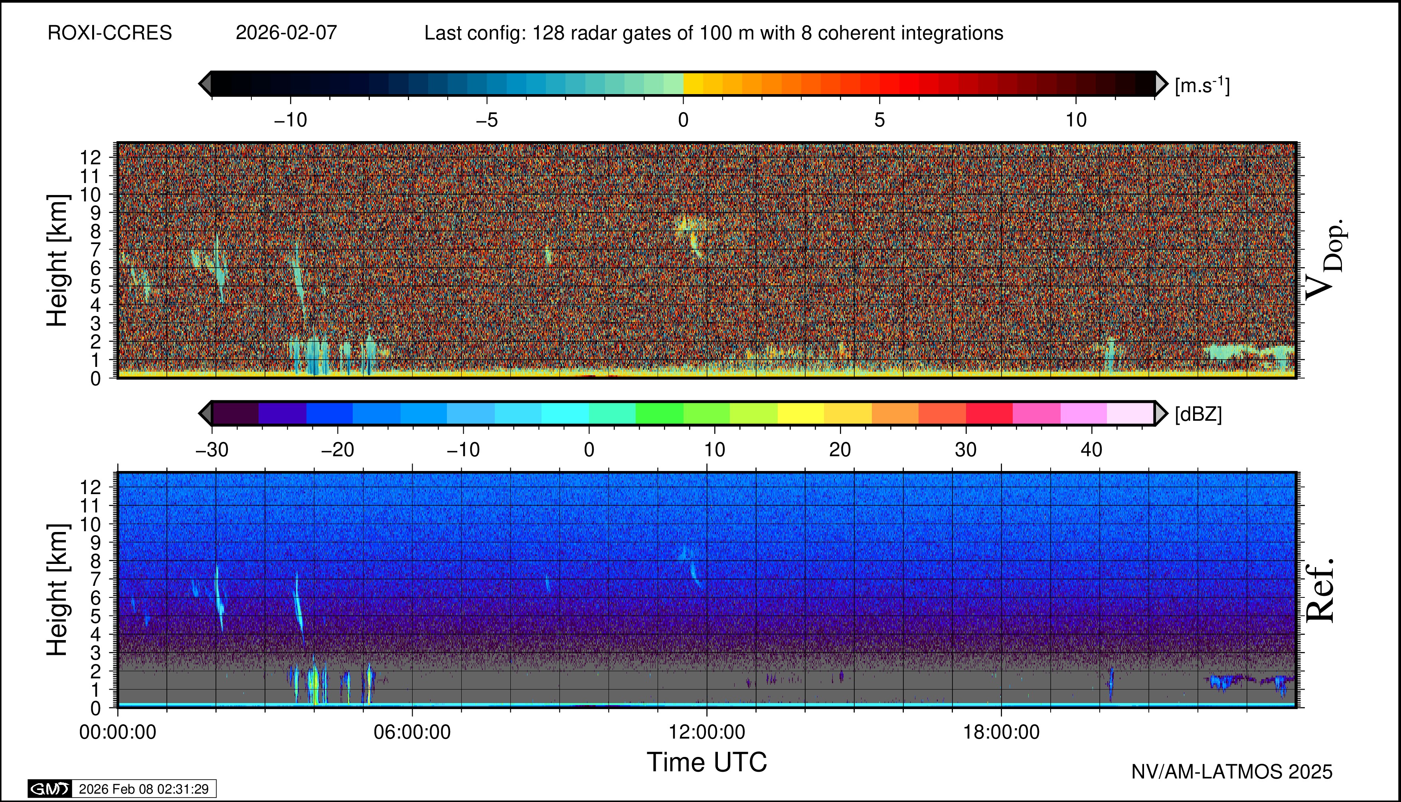Click the 00:00:00 time axis label
This screenshot has height=802, width=1401.
pyautogui.click(x=117, y=732)
